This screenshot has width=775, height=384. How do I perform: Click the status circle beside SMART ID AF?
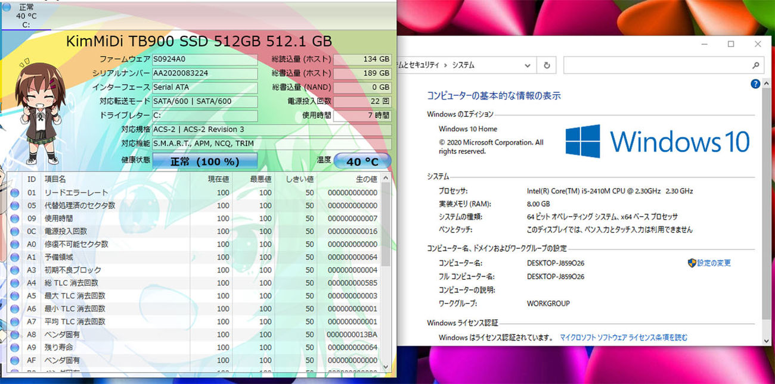point(14,360)
